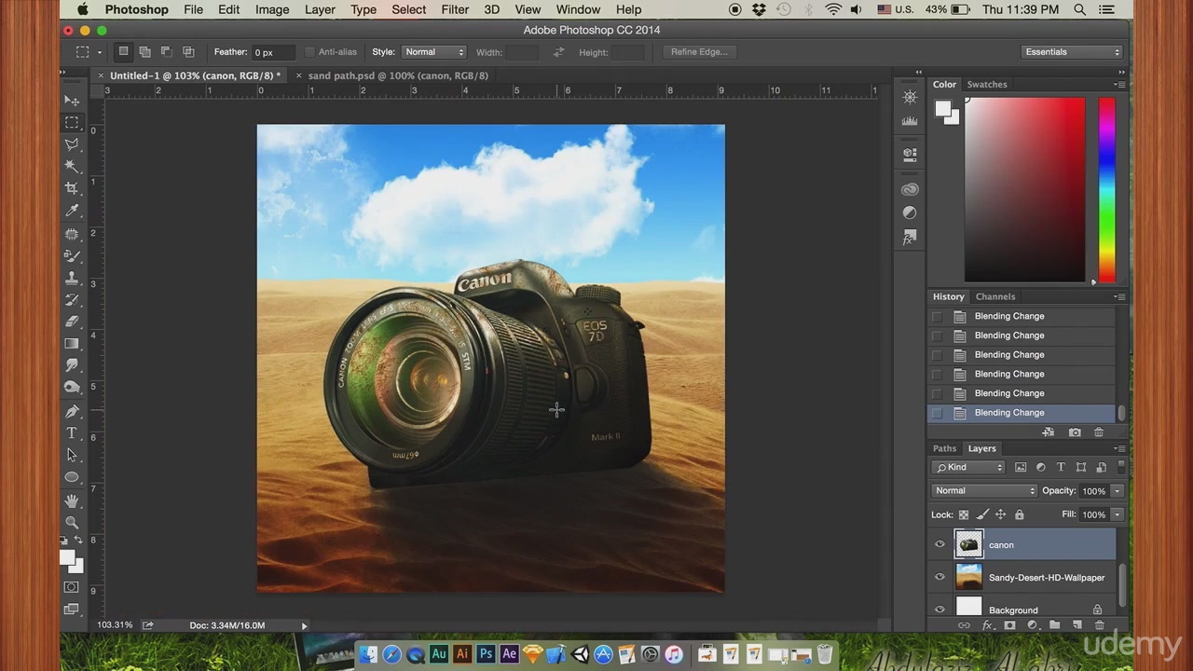Select the Eyedropper tool
This screenshot has width=1193, height=671.
click(x=72, y=211)
